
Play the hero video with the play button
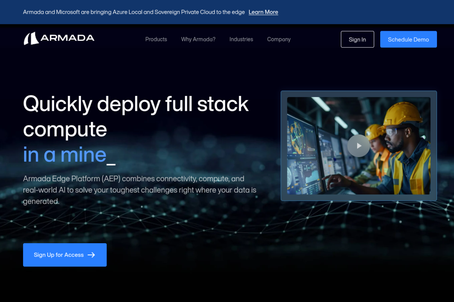point(359,146)
